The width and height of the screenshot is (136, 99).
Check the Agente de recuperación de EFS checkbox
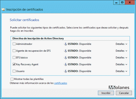pyautogui.click(x=14, y=51)
